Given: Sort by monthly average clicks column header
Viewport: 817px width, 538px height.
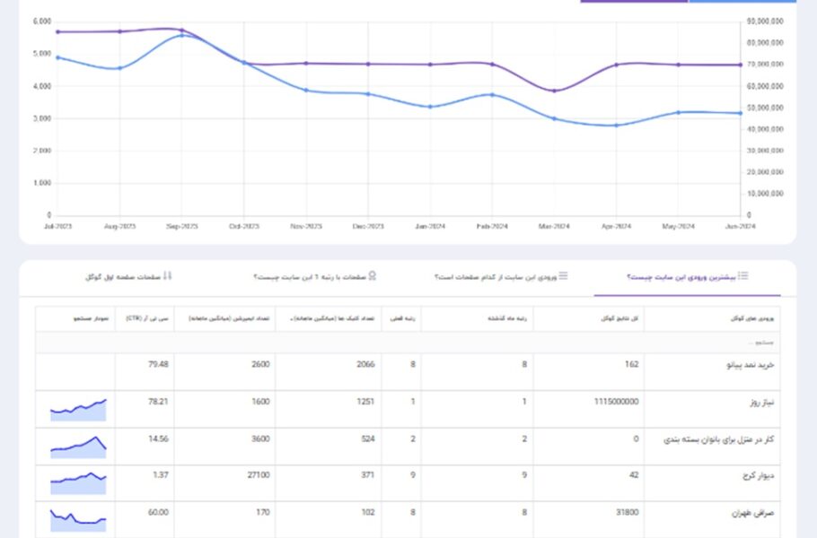Looking at the screenshot, I should (x=329, y=318).
